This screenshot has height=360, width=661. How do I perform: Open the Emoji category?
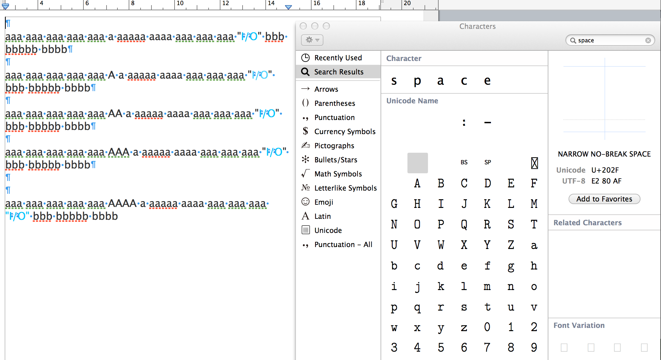[x=323, y=202]
